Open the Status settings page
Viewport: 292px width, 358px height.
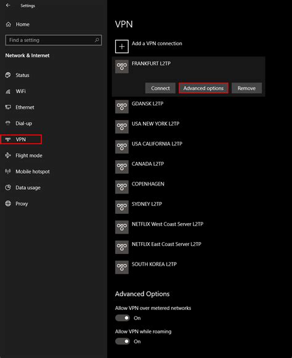coord(22,75)
